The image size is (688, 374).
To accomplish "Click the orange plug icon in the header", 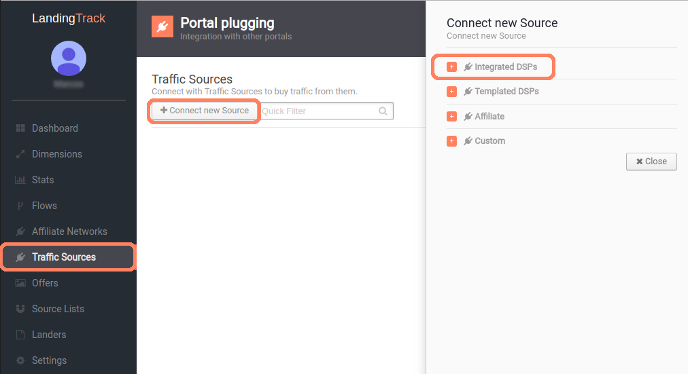I will pyautogui.click(x=162, y=26).
